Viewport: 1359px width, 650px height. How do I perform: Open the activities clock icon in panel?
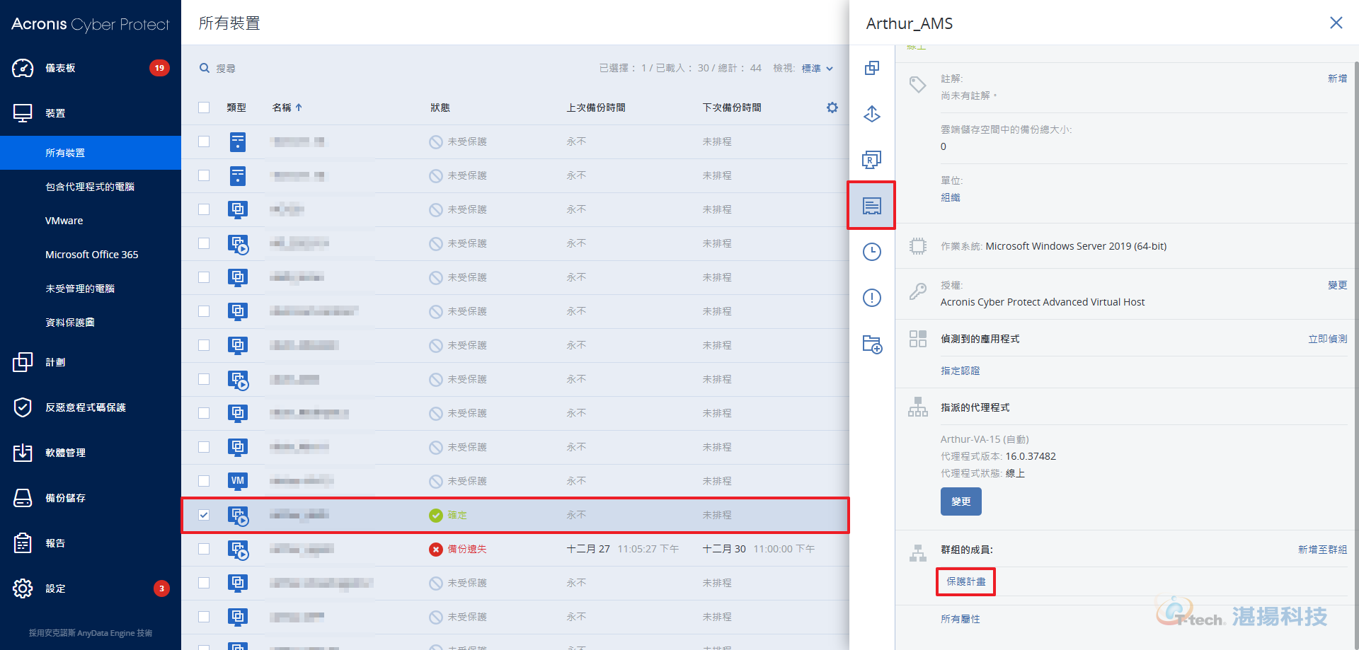click(x=872, y=252)
